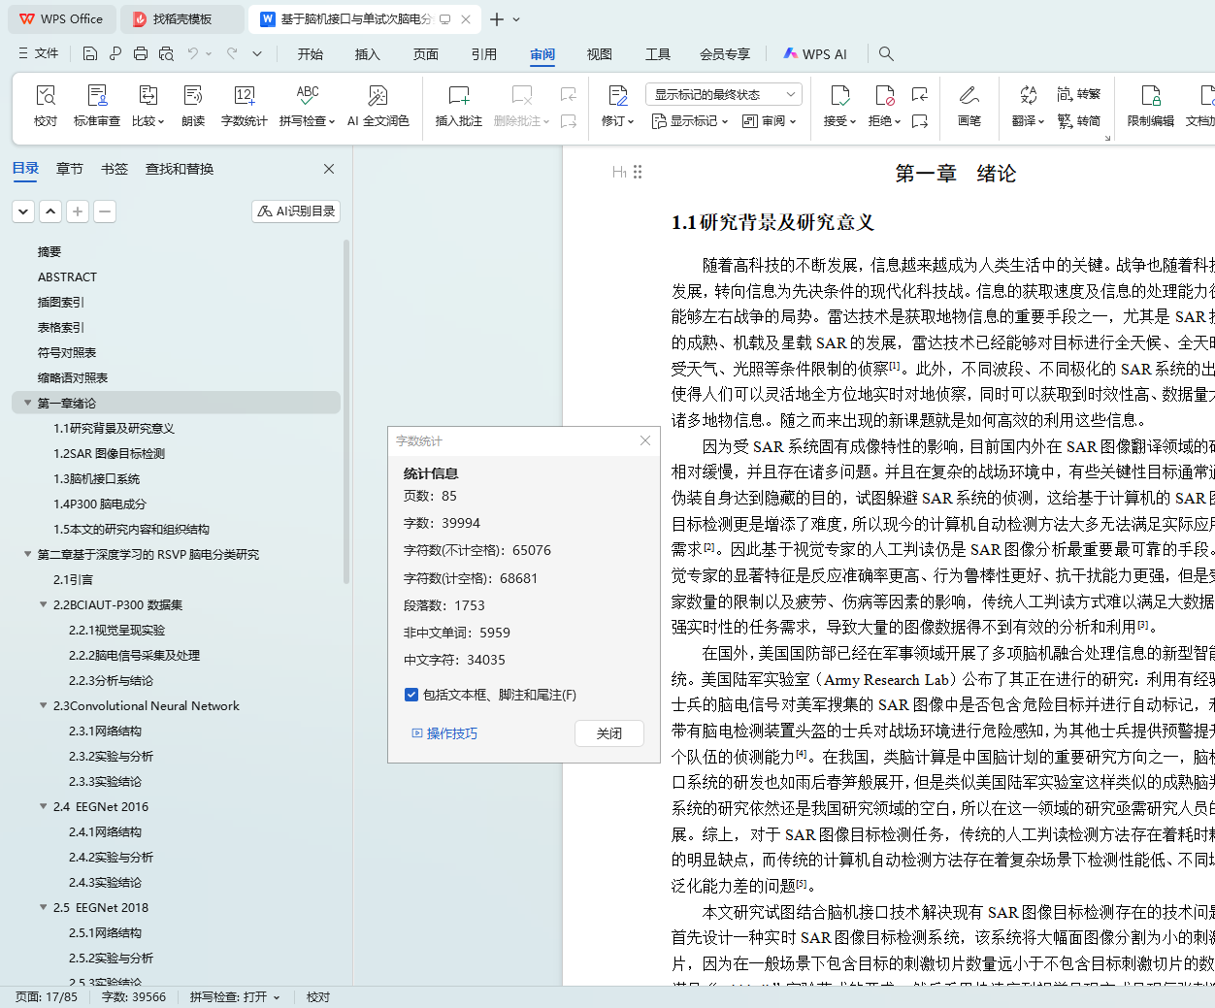1215x1008 pixels.
Task: Click 转繁 convert to traditional Chinese
Action: [x=1079, y=94]
